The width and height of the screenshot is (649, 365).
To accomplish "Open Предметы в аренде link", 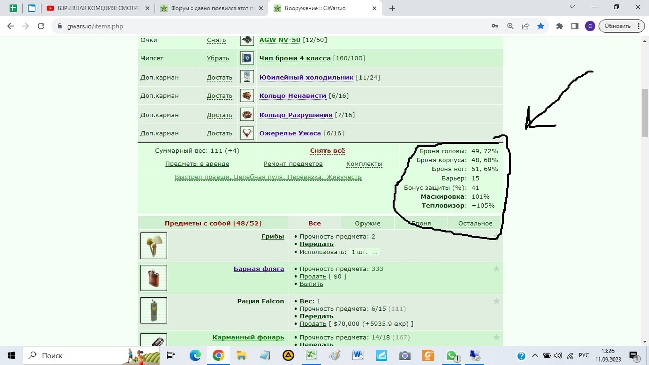I will [197, 164].
